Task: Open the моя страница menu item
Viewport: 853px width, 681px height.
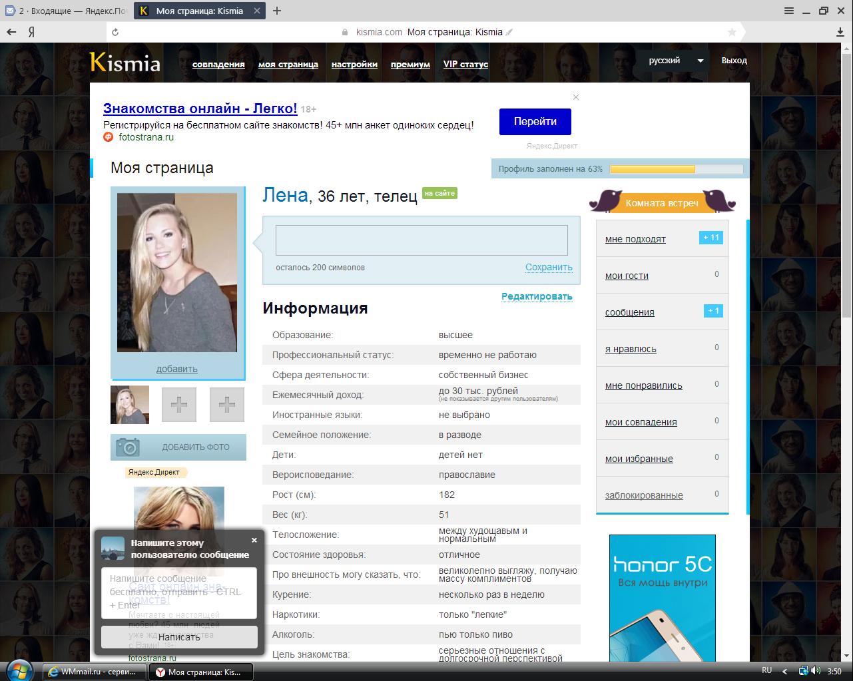Action: [x=288, y=65]
